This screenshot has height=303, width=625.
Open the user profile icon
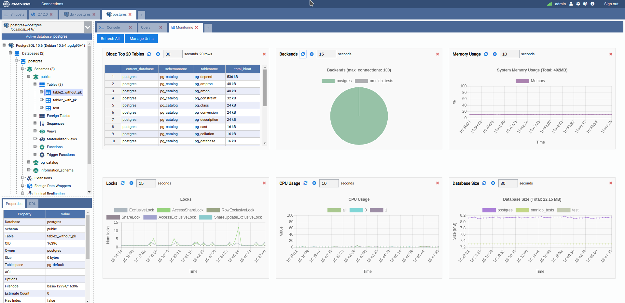(x=571, y=4)
